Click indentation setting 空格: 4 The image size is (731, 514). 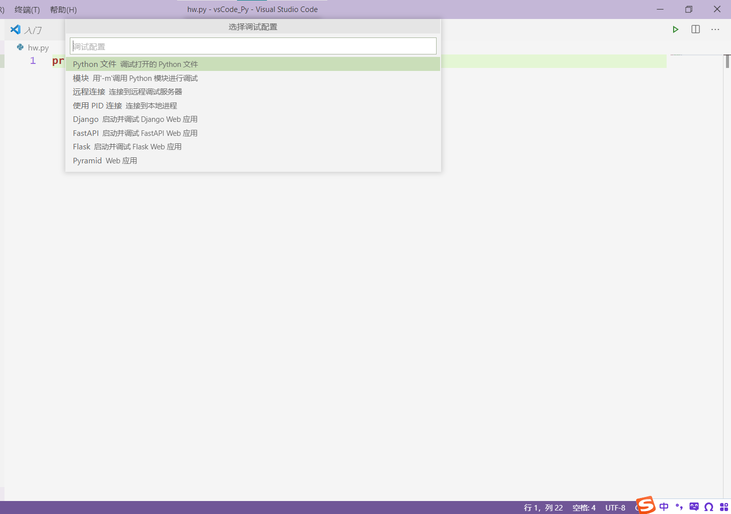584,508
